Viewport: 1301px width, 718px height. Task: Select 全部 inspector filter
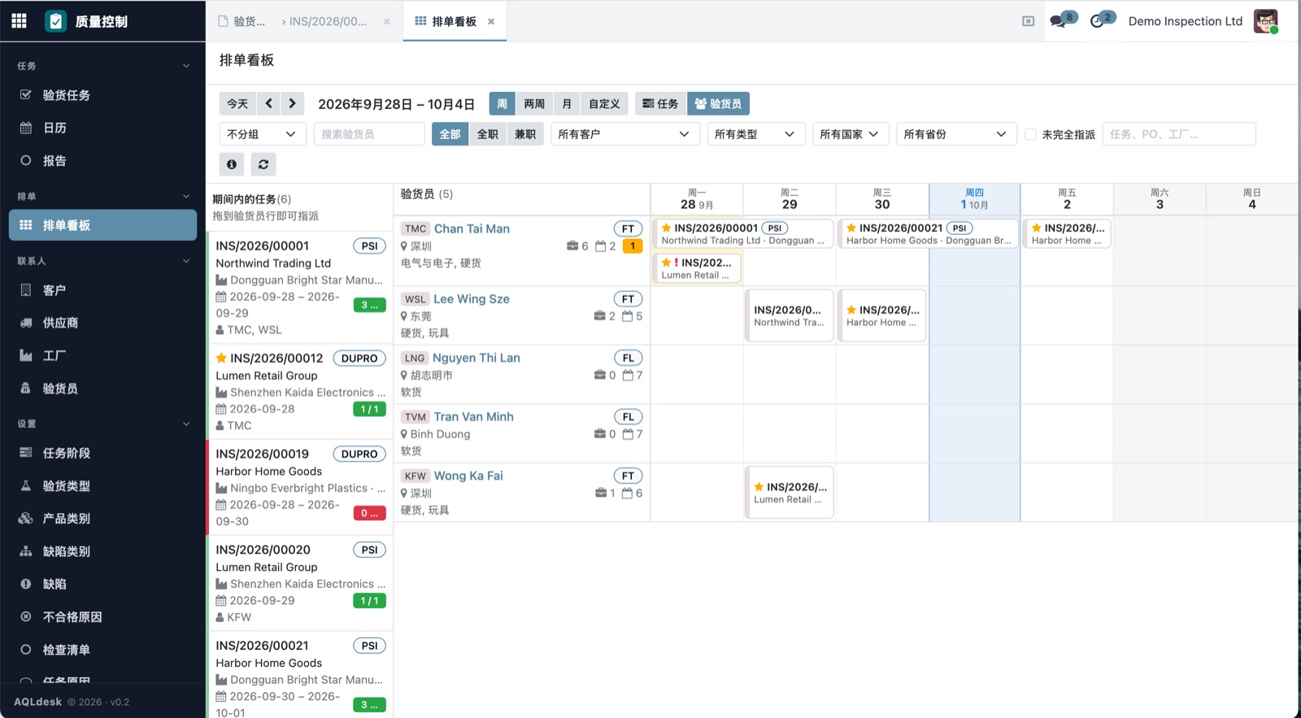coord(450,134)
